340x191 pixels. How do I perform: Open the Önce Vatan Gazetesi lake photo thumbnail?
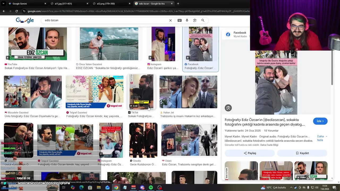(x=109, y=44)
